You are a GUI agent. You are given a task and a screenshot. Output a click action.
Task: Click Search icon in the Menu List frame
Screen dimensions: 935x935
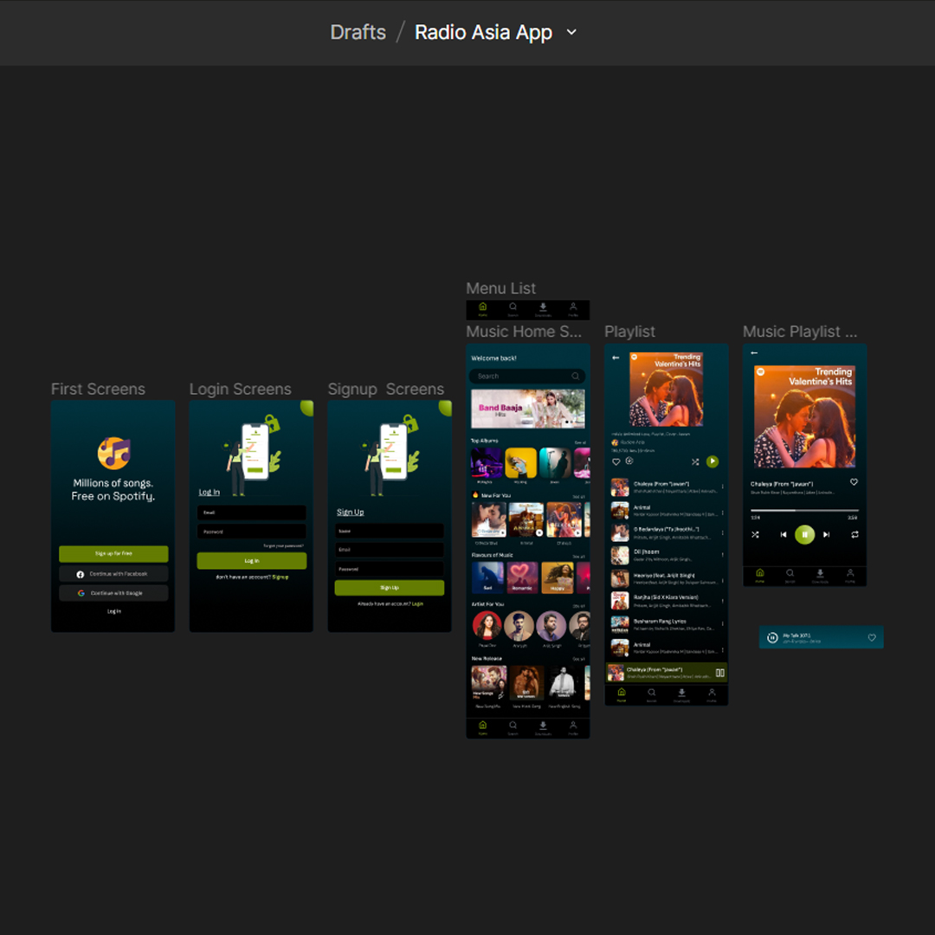click(x=513, y=307)
